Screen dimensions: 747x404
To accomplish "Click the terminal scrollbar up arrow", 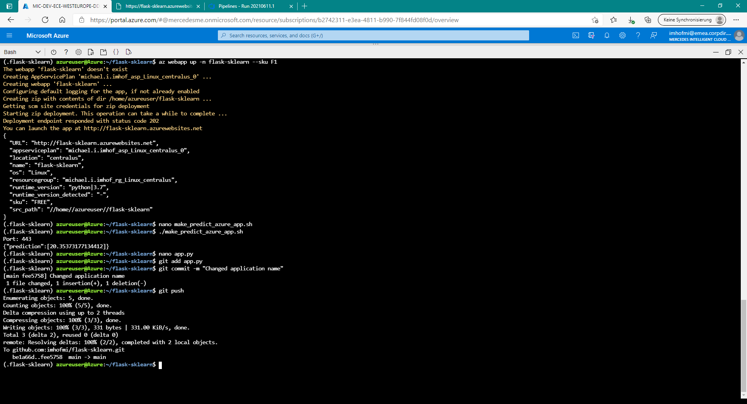I will [743, 62].
